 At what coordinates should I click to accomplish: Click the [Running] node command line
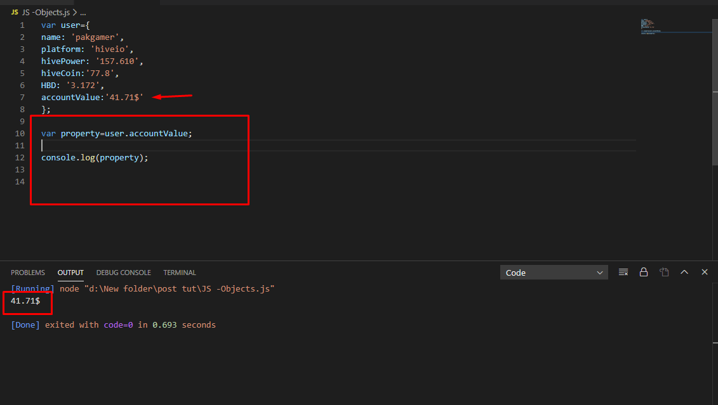tap(142, 289)
